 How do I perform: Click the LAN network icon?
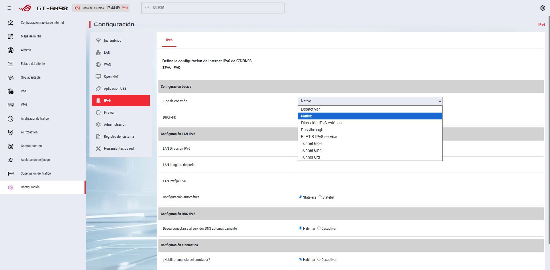point(98,53)
